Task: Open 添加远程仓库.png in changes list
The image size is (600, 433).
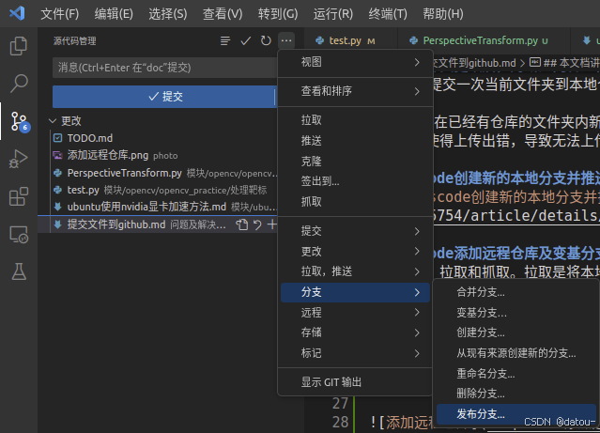Action: pos(158,155)
